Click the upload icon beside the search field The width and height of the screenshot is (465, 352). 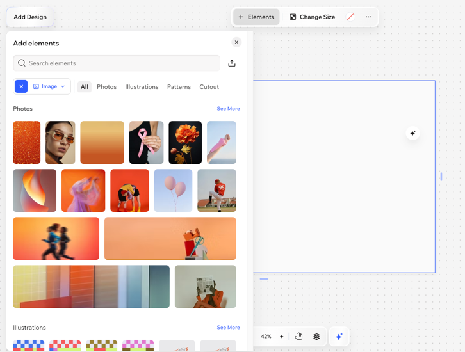pyautogui.click(x=232, y=63)
